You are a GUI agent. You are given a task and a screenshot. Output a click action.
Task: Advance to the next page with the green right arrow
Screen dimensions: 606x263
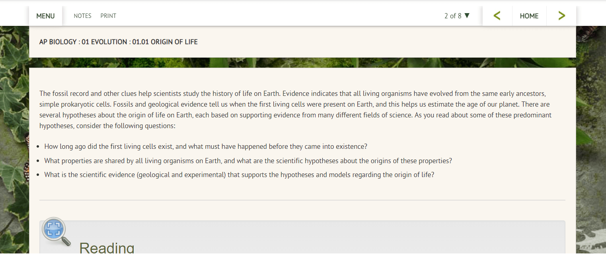pyautogui.click(x=561, y=16)
